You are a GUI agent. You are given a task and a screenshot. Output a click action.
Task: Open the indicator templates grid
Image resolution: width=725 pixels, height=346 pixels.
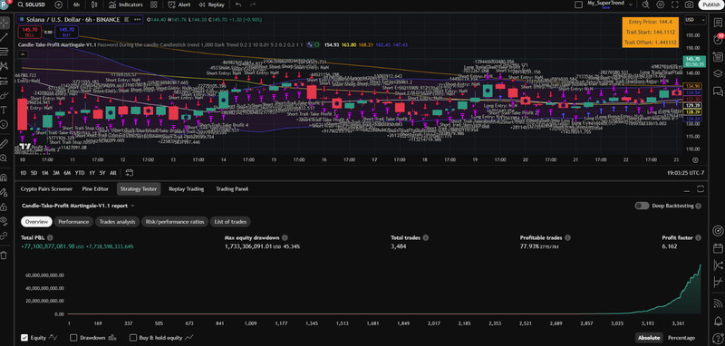click(x=154, y=5)
